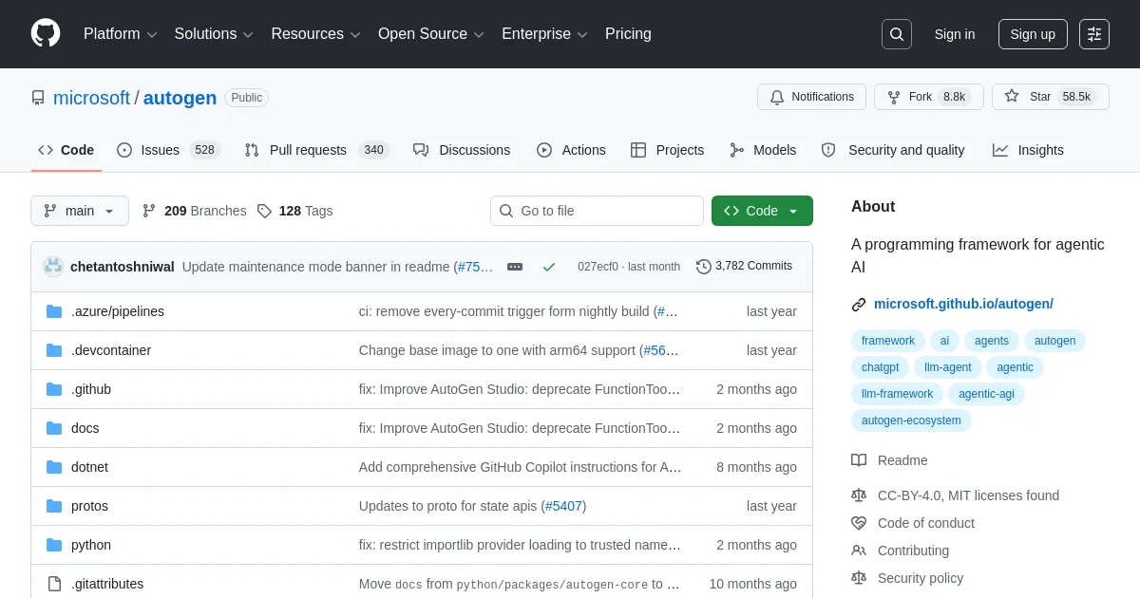Open the Discussions tab
The width and height of the screenshot is (1140, 598).
(462, 150)
